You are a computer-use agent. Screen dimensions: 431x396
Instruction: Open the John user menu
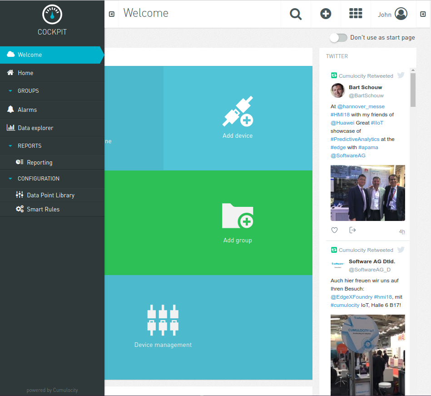click(392, 15)
